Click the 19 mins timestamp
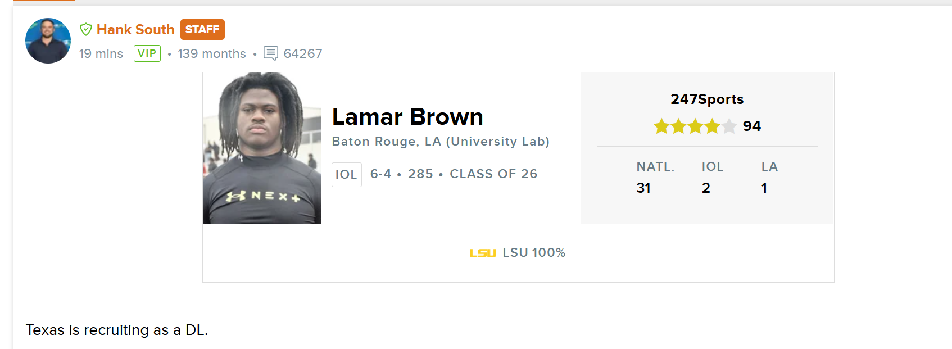This screenshot has height=349, width=952. 101,53
